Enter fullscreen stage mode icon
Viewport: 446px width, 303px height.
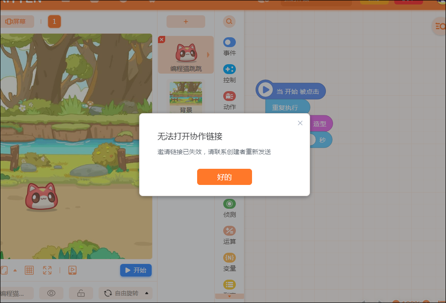click(47, 270)
